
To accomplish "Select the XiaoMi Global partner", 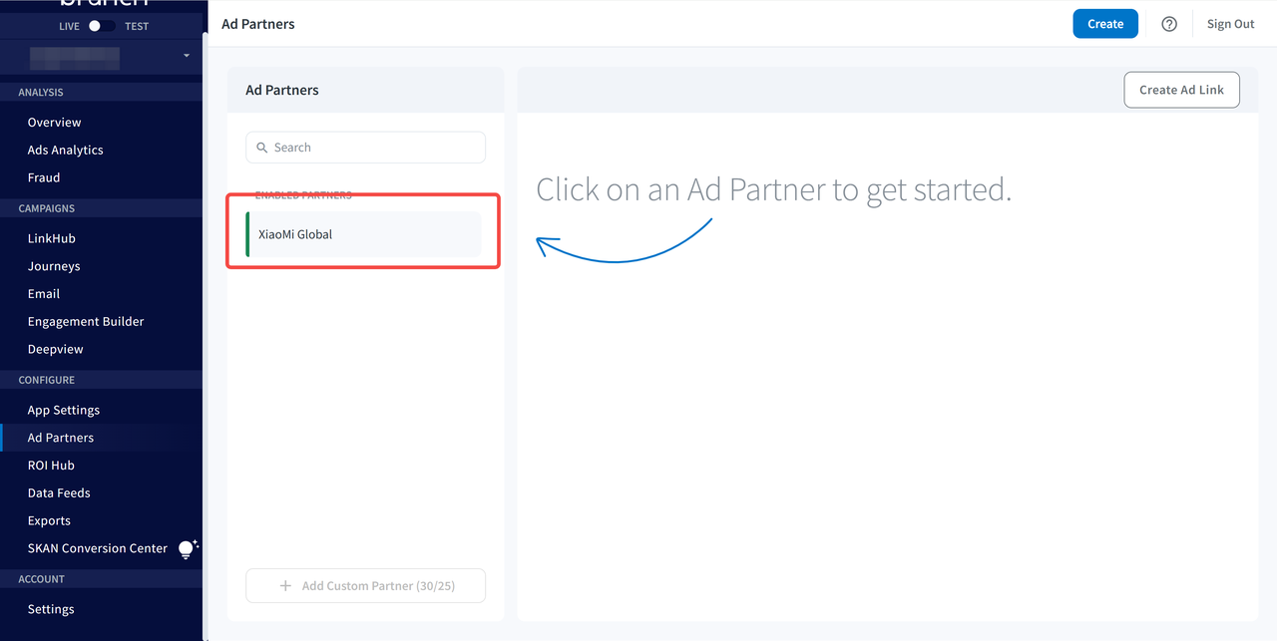I will click(364, 234).
